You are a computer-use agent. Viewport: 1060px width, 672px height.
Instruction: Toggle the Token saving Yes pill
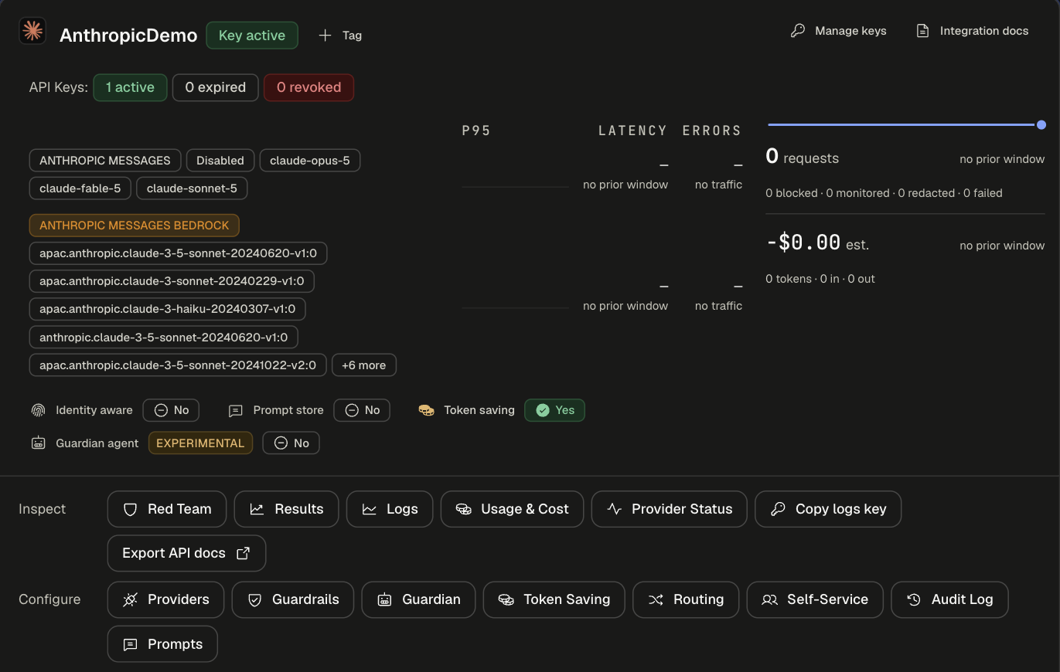point(554,410)
